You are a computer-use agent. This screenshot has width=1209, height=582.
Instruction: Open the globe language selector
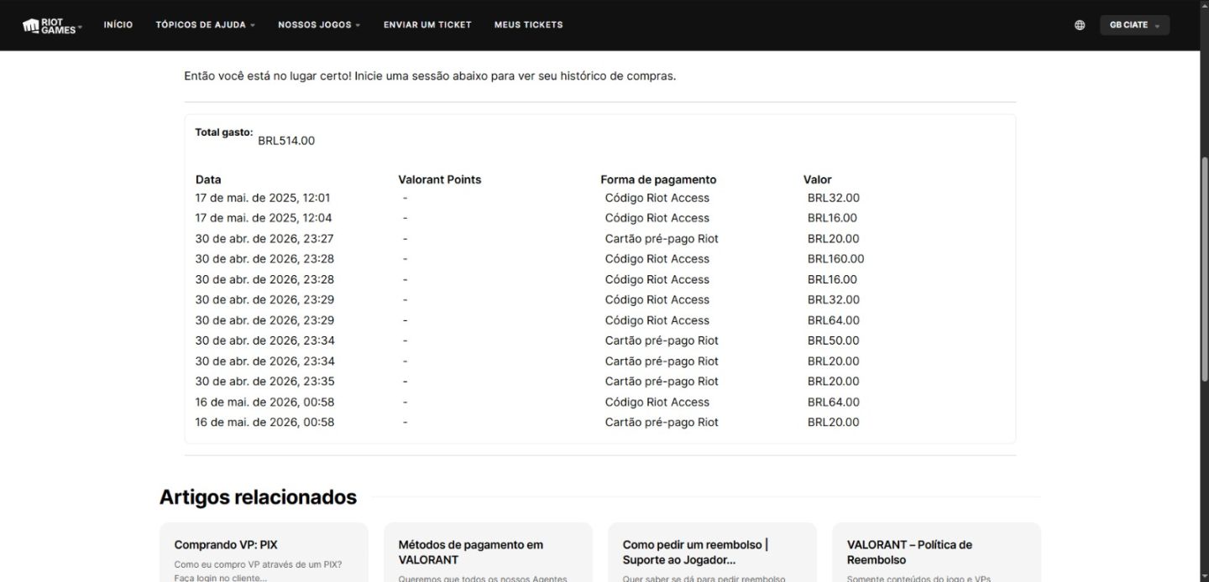coord(1080,25)
